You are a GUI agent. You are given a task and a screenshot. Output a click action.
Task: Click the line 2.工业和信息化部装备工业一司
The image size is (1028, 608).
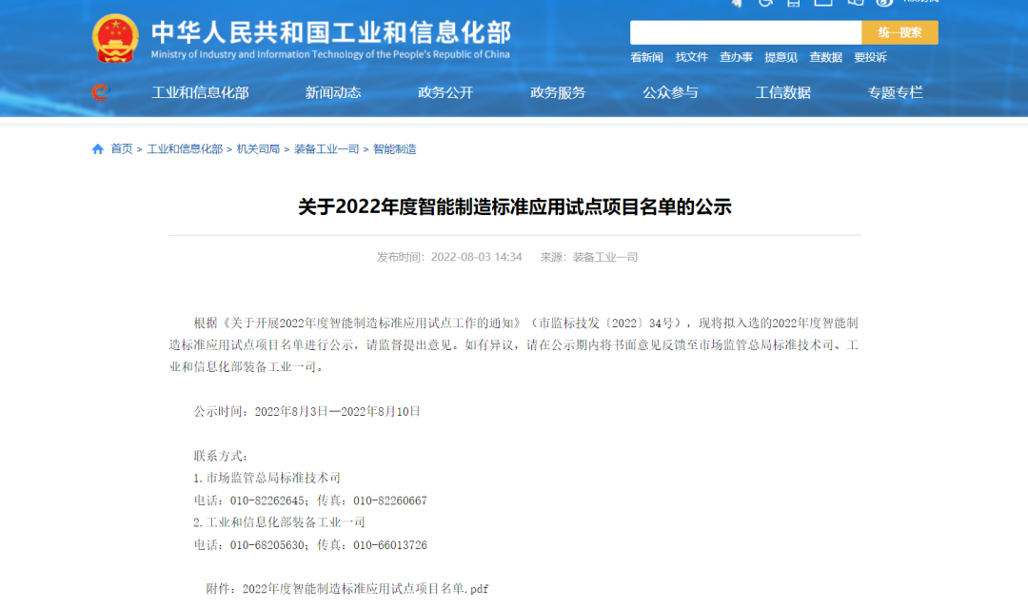[x=279, y=522]
